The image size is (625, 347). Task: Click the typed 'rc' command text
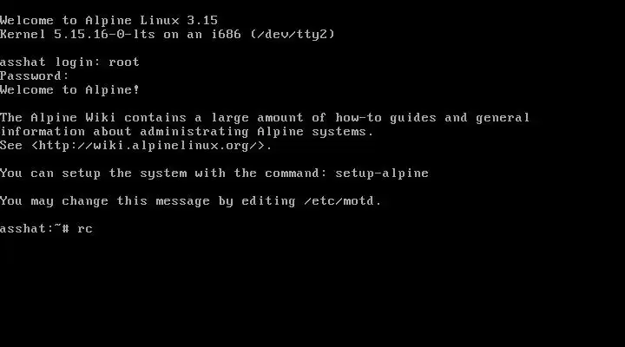tap(85, 229)
